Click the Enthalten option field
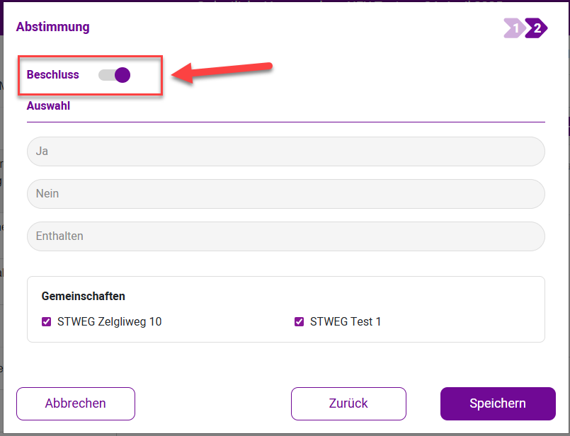Viewport: 570px width, 436px height. 286,236
